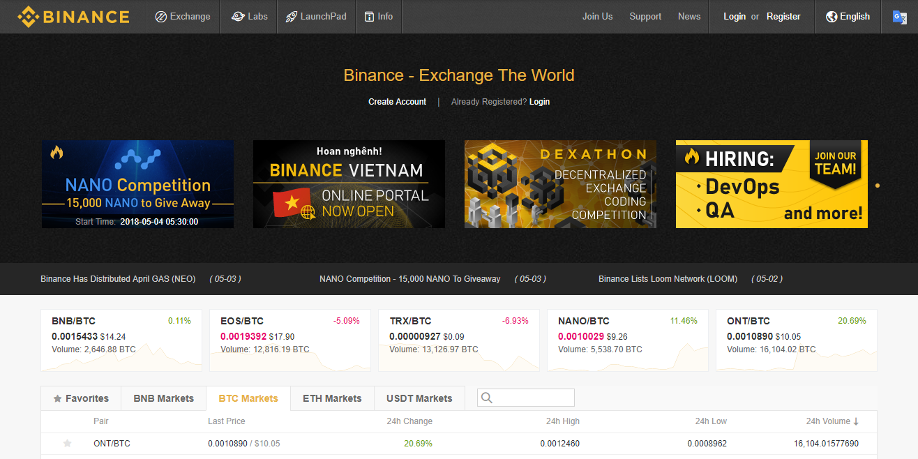
Task: Open the Support link
Action: click(645, 17)
